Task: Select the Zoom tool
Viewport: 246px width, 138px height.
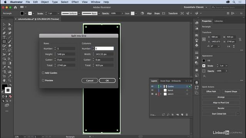Action: point(10,80)
